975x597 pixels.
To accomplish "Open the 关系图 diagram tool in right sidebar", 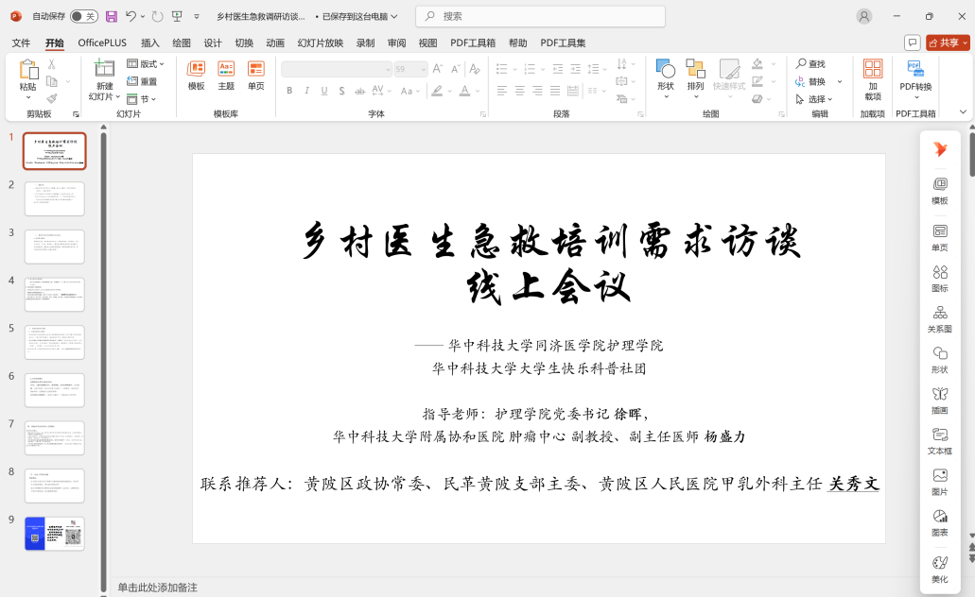I will coord(940,319).
